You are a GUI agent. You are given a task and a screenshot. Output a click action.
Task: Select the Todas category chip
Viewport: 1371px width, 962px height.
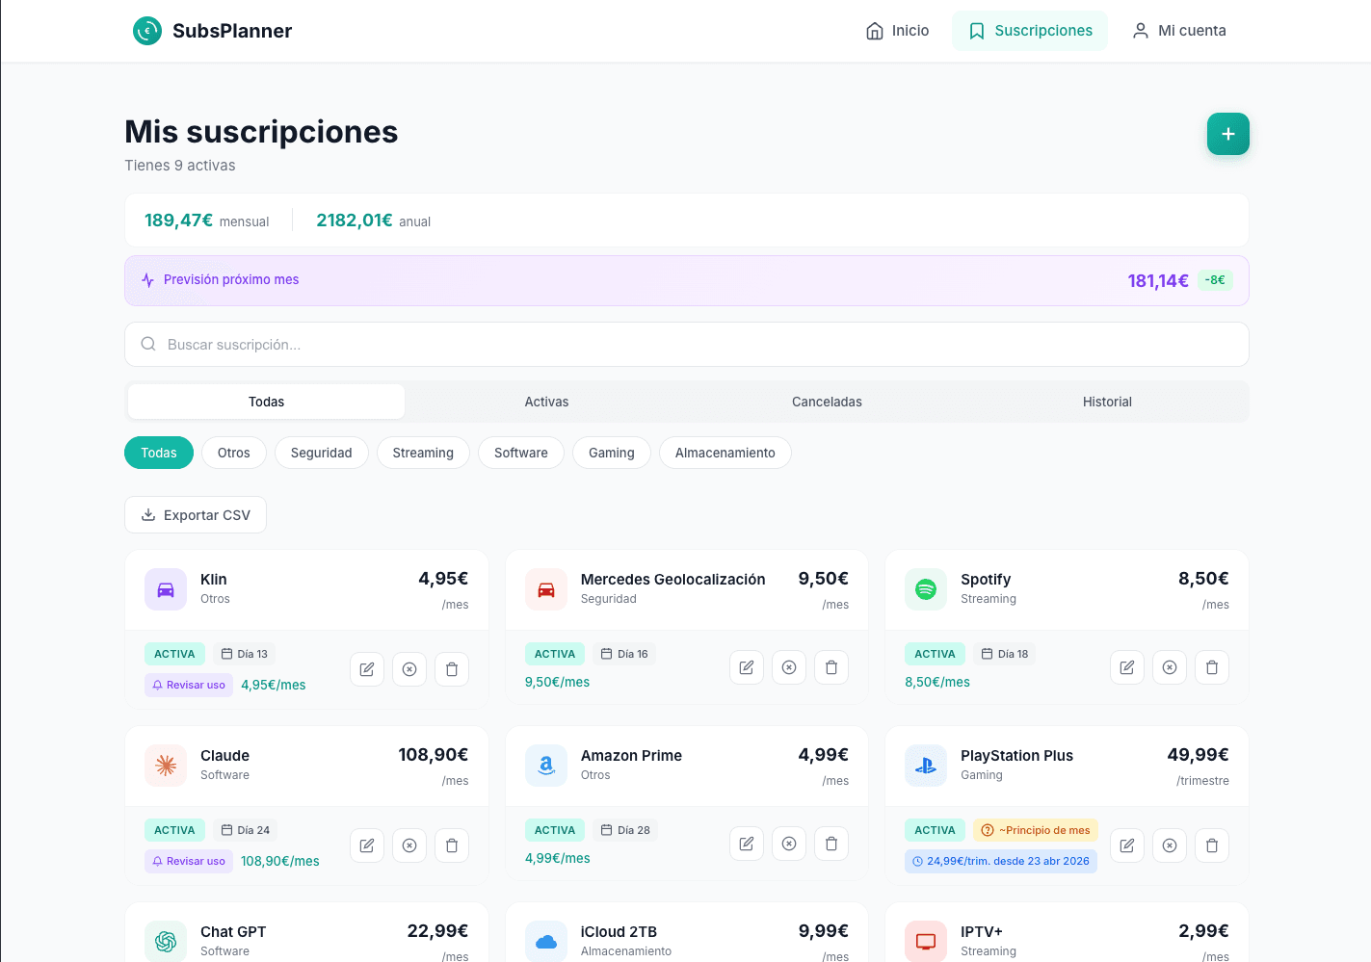[x=159, y=453]
